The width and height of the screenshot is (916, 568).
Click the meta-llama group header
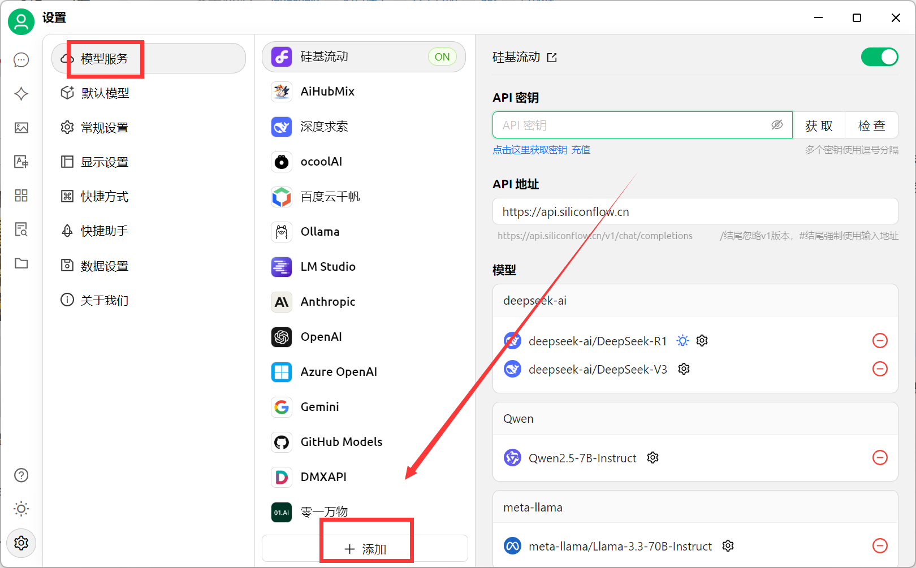click(695, 508)
